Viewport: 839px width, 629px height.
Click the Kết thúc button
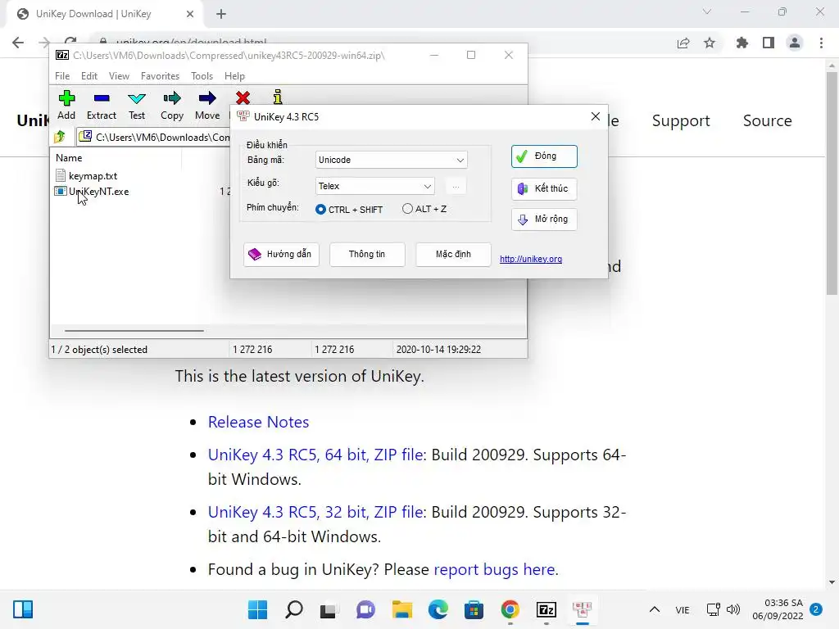pos(544,188)
